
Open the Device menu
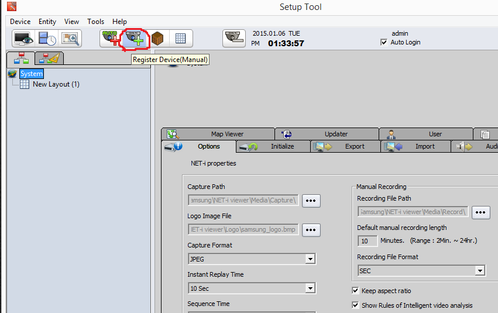coord(20,22)
